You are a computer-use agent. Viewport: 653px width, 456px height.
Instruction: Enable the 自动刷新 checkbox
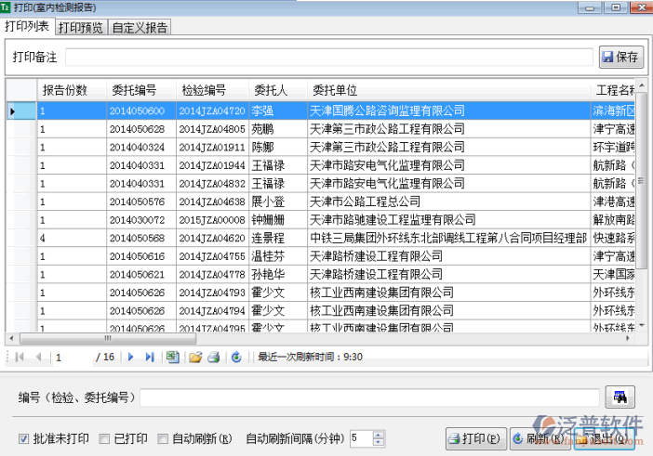(164, 438)
